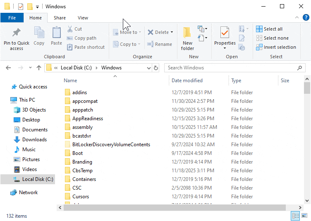Select Quick access in navigation pane

coord(29,87)
